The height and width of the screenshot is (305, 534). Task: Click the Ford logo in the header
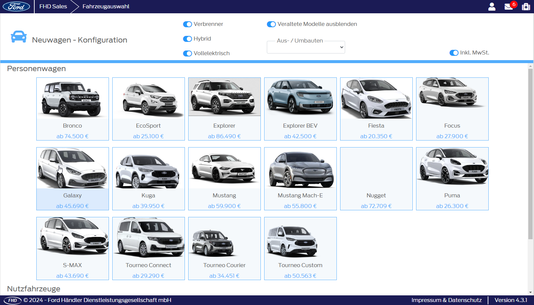(16, 6)
